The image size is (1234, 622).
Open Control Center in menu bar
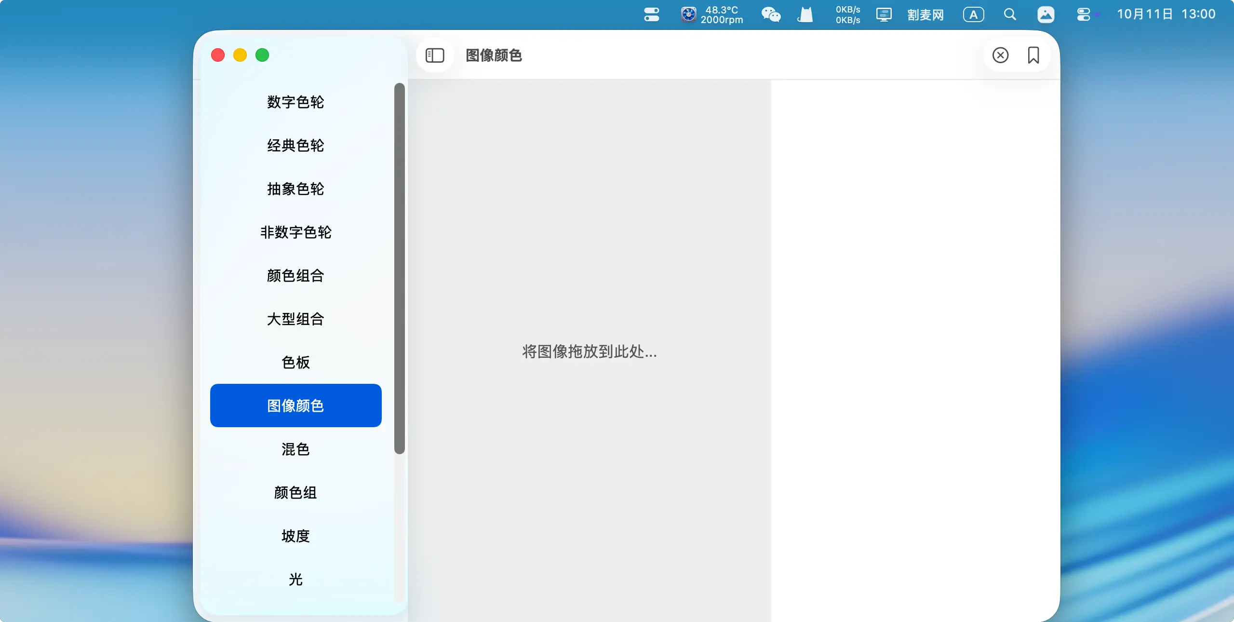pos(1084,14)
